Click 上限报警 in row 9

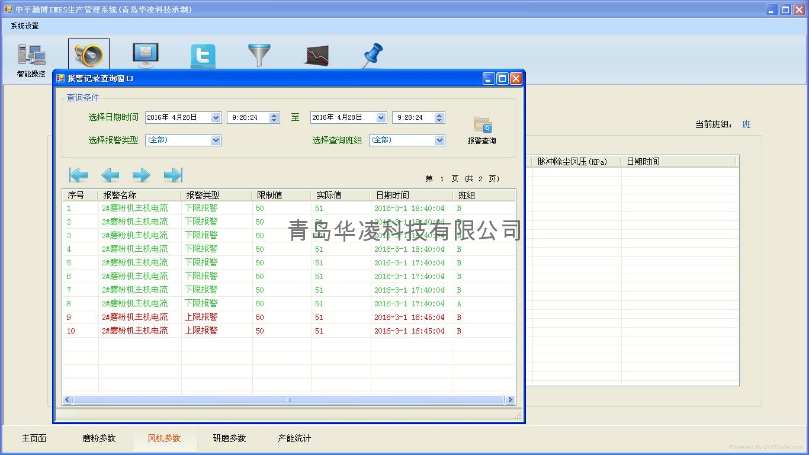point(201,318)
